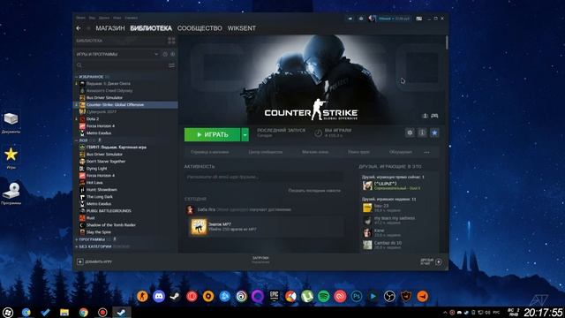
Task: Click the Steam window vertical scrollbar
Action: coord(447,43)
